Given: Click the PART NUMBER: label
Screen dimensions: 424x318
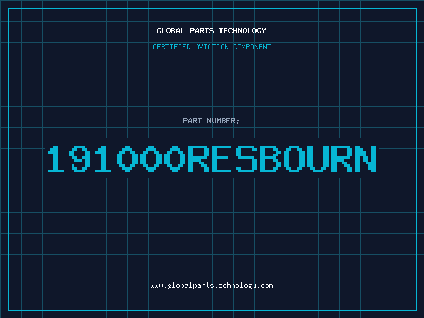Looking at the screenshot, I should tap(211, 121).
